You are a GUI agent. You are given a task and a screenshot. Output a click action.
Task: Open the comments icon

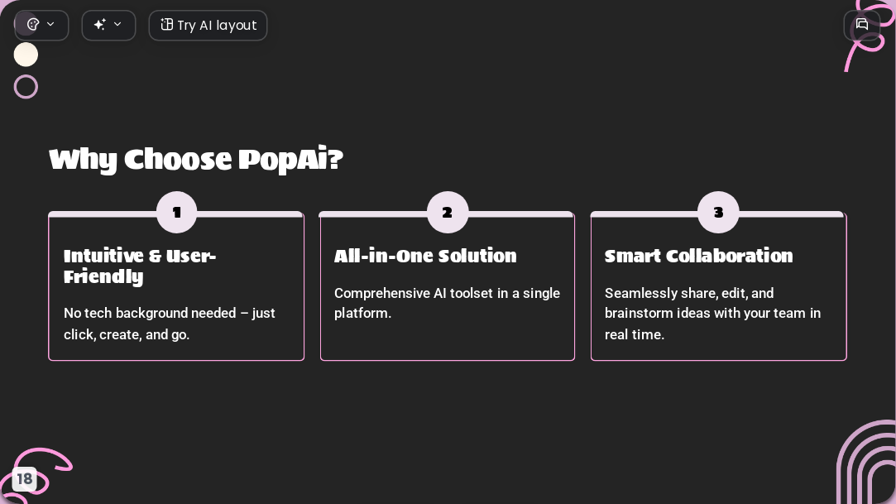coord(862,25)
